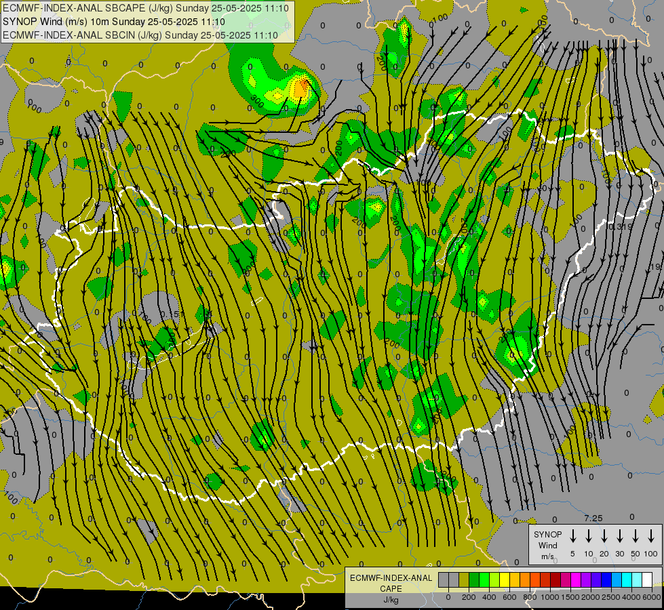Click the m/s unit in wind legend
Image resolution: width=664 pixels, height=610 pixels.
coord(547,556)
